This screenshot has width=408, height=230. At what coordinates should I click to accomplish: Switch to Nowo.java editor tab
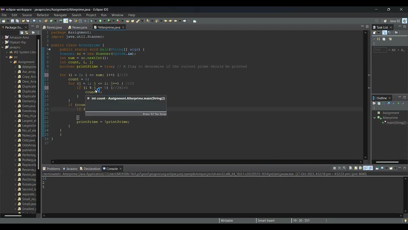[77, 27]
